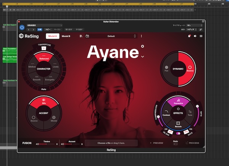The width and height of the screenshot is (229, 166).
Task: Open the preset library books icon
Action: (81, 36)
